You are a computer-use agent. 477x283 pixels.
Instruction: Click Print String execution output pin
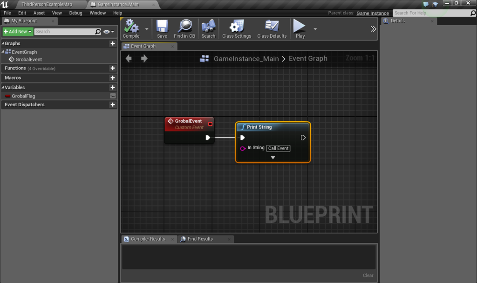coord(303,138)
